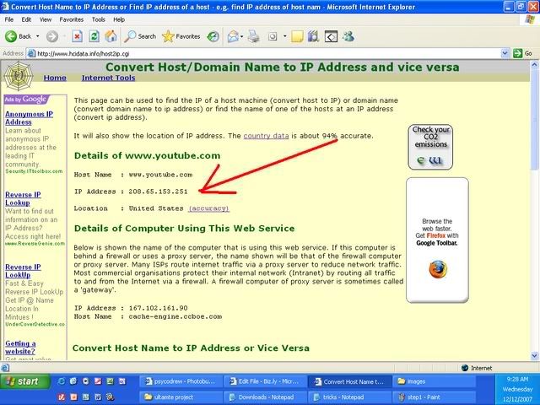Screen dimensions: 540x405
Task: Expand the Edit button dropdown arrow
Action: click(x=285, y=36)
